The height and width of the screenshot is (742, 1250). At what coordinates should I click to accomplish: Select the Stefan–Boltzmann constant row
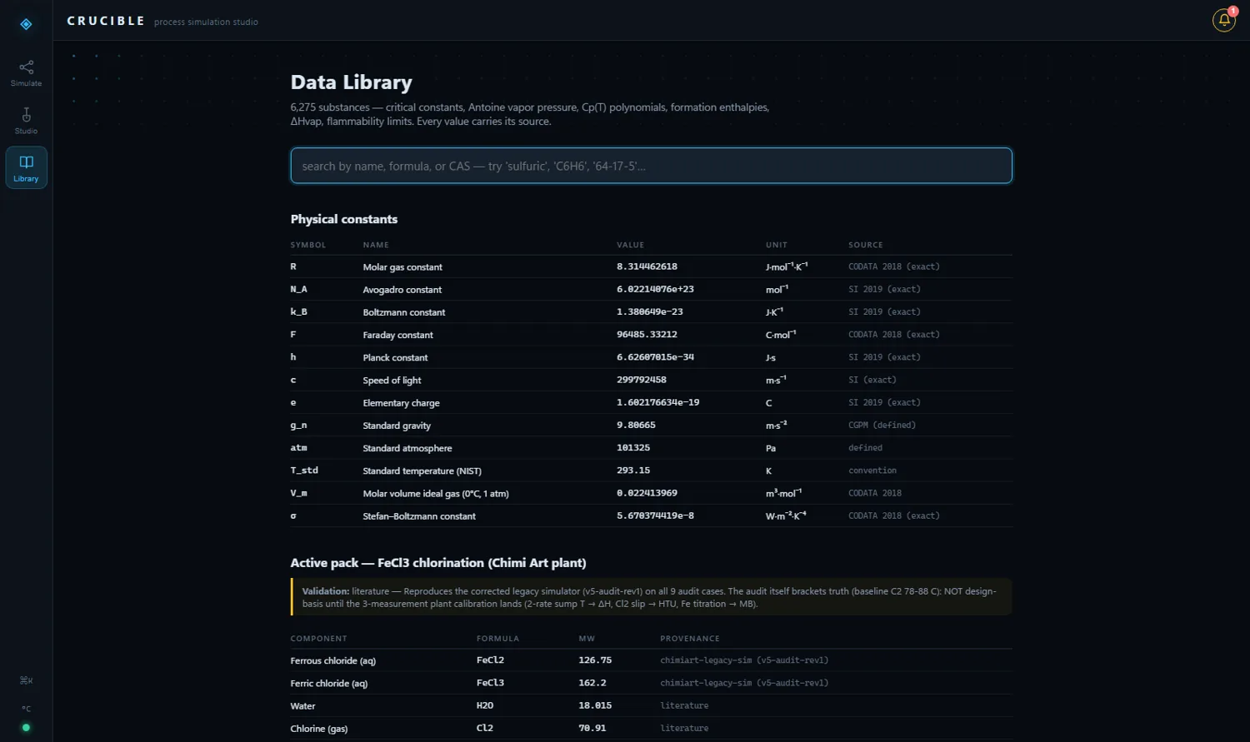coord(651,516)
